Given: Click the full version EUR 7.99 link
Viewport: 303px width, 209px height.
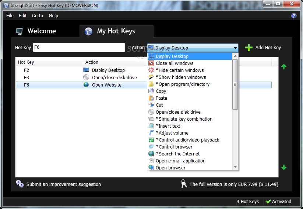Looking at the screenshot, I should click(234, 184).
